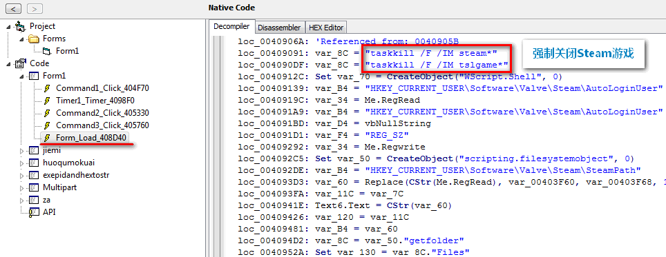Image resolution: width=666 pixels, height=257 pixels.
Task: Click the jiemi module icon
Action: pos(33,150)
